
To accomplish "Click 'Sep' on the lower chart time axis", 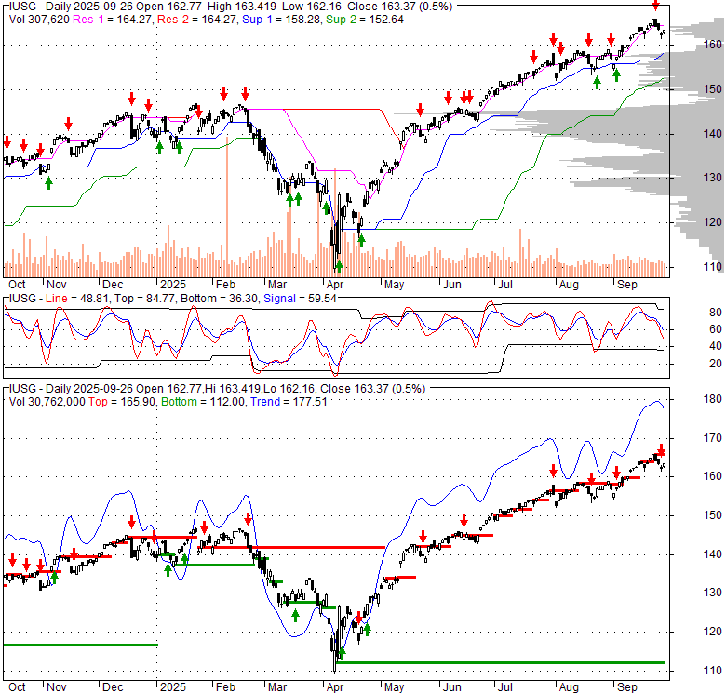I will 627,687.
